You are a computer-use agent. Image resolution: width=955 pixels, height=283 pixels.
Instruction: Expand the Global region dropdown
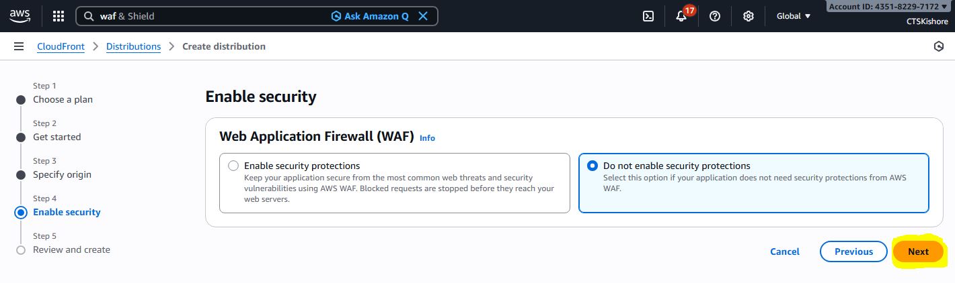[x=794, y=16]
